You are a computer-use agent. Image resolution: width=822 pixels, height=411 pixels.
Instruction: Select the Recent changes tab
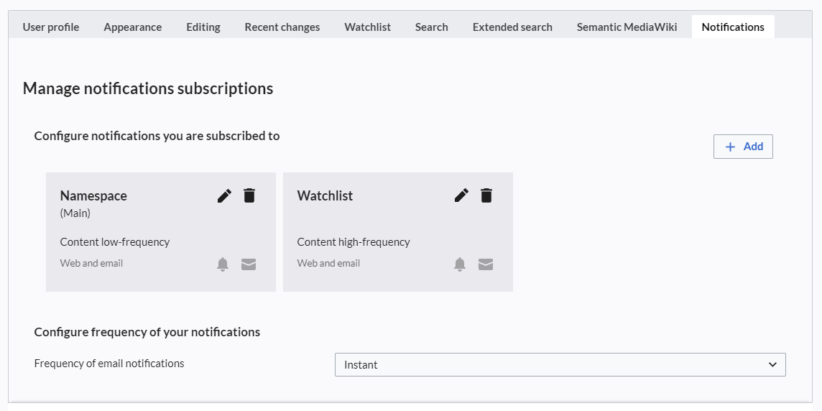pos(282,27)
